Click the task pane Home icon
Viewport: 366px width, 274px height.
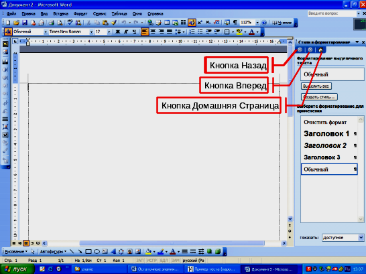coord(320,50)
